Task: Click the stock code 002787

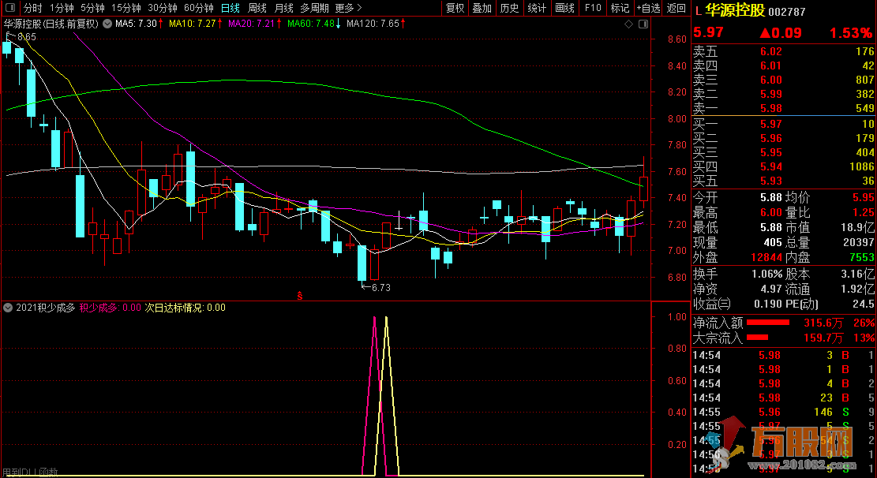Action: [787, 12]
